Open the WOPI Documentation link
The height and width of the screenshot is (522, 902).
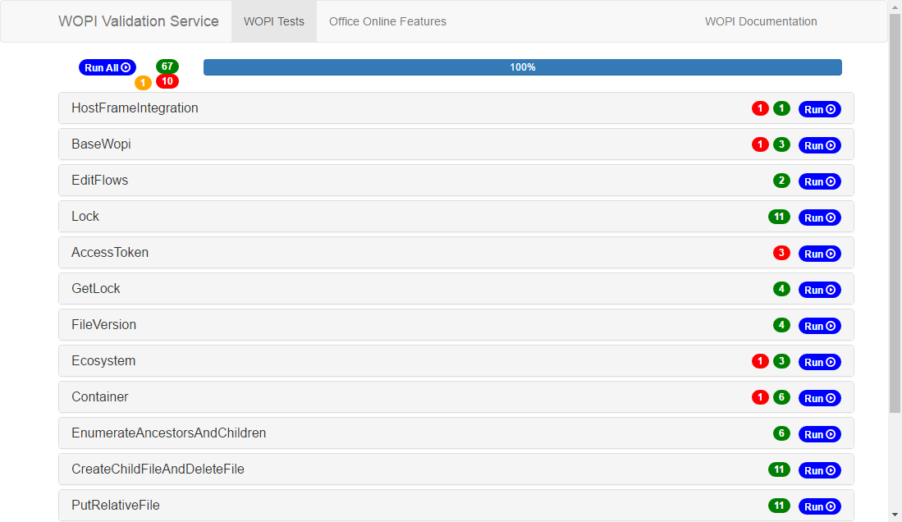pyautogui.click(x=761, y=21)
